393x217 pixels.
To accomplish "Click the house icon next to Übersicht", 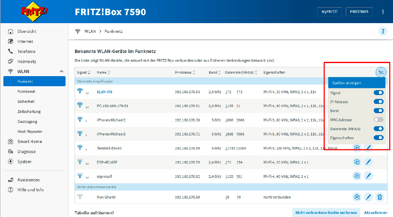I will [x=11, y=31].
